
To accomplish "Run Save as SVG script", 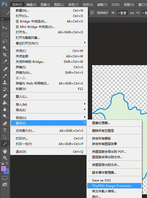I will pos(114,180).
